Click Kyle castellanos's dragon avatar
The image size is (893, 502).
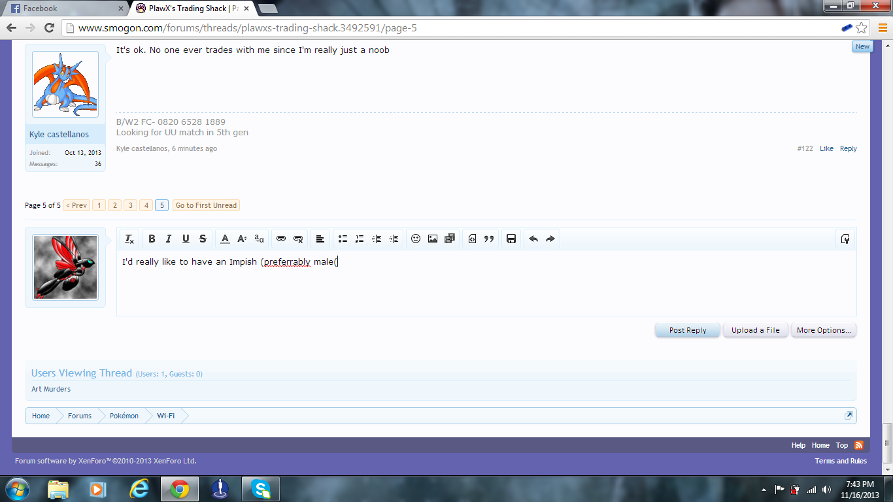pos(65,85)
